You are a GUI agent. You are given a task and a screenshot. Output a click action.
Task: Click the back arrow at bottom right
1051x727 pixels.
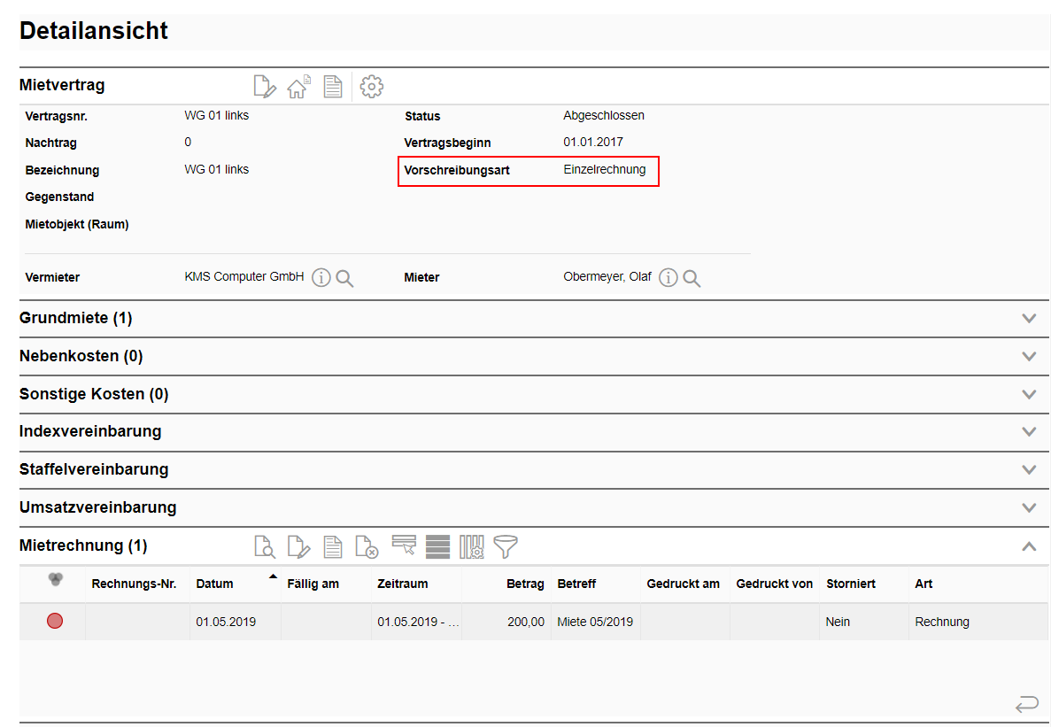(1026, 705)
